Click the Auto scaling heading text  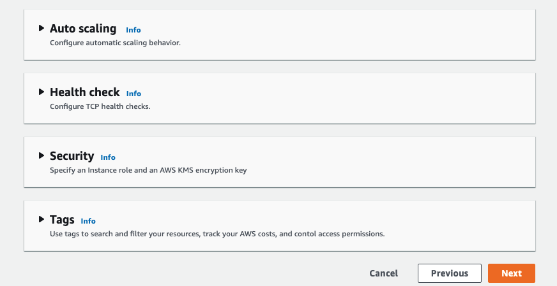pyautogui.click(x=83, y=29)
